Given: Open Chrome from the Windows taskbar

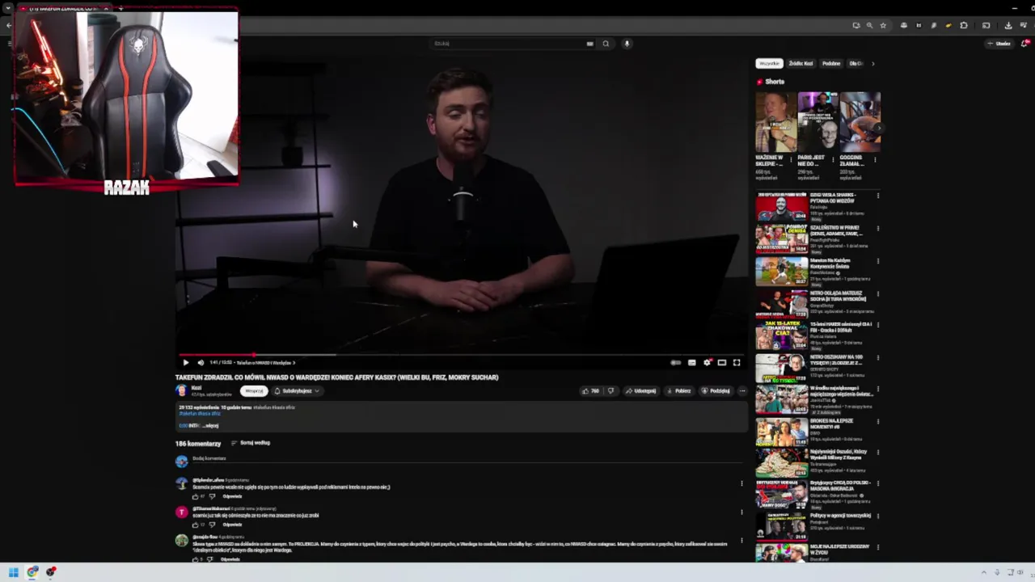Looking at the screenshot, I should 32,572.
